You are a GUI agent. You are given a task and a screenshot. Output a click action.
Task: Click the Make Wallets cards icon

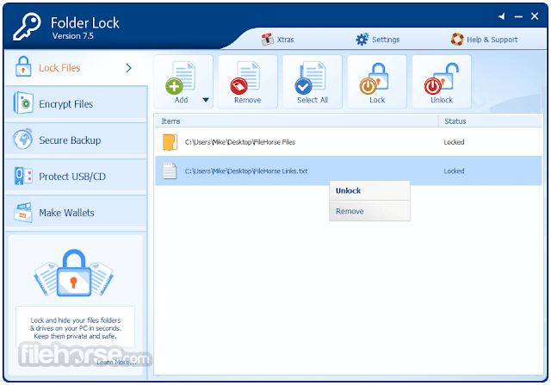point(23,213)
